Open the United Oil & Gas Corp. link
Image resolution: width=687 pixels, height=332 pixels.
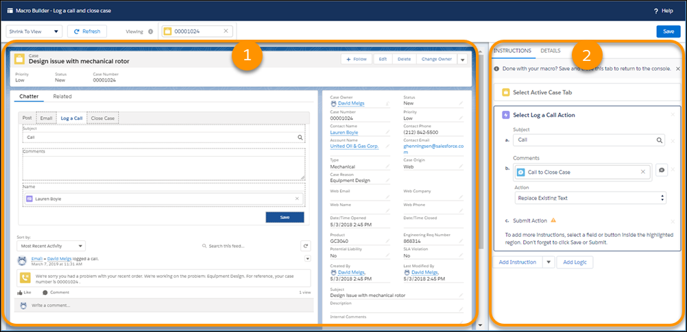pyautogui.click(x=354, y=146)
